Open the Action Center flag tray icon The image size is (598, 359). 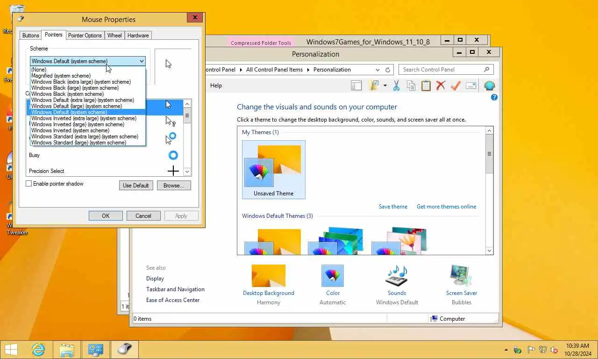[x=531, y=350]
